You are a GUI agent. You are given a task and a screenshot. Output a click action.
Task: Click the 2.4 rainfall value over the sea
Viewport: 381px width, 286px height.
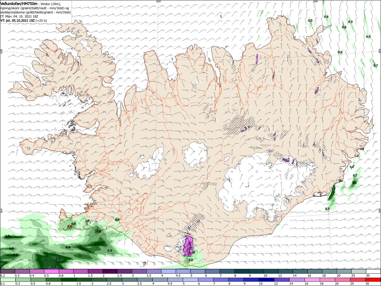pos(54,267)
